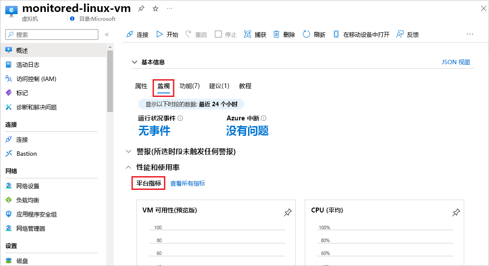Click the 重启 toolbar button
This screenshot has width=489, height=266.
(196, 35)
